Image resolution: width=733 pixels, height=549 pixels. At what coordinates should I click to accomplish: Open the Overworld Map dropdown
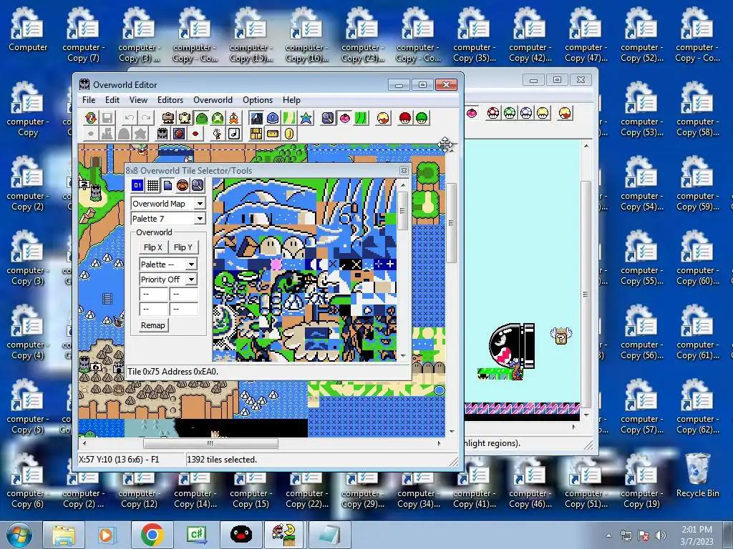pos(200,204)
